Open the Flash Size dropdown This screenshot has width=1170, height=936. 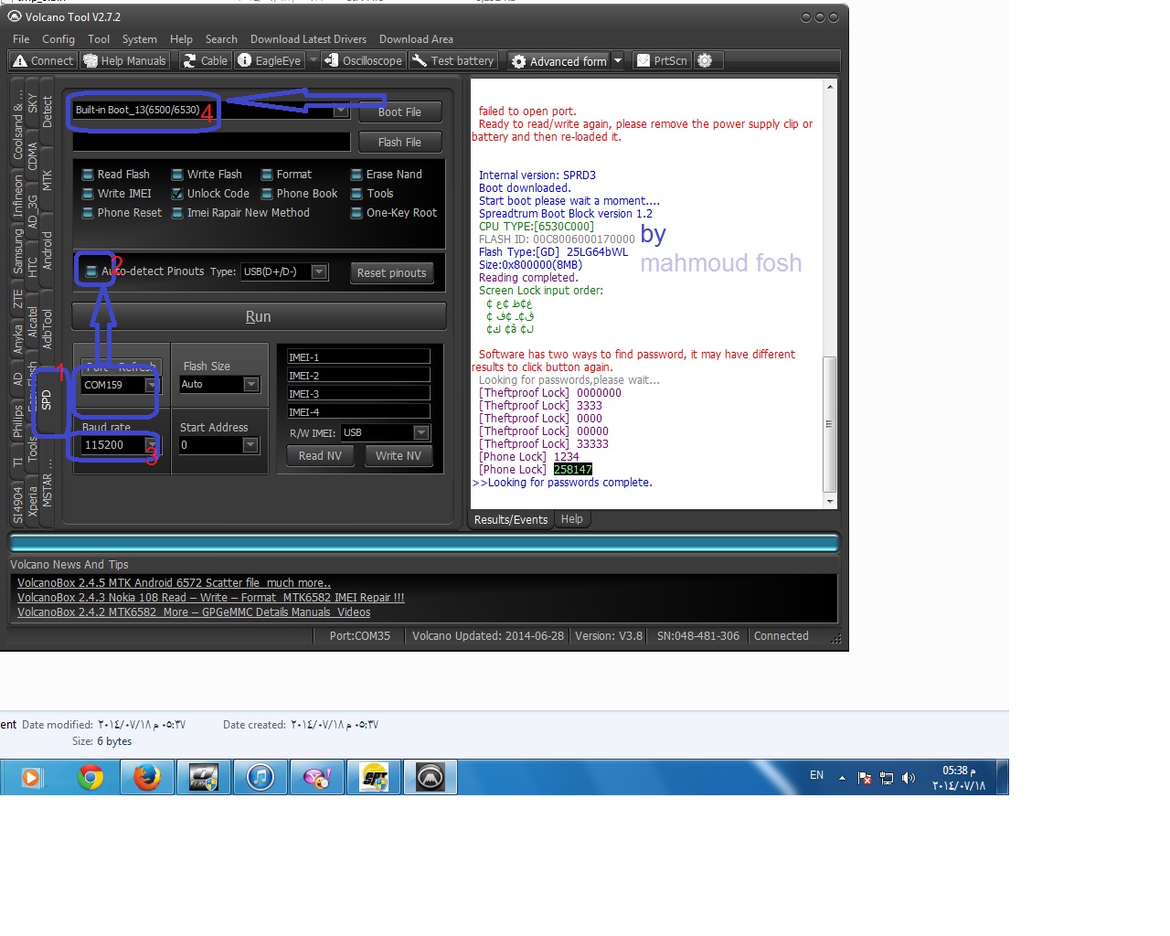pyautogui.click(x=251, y=385)
